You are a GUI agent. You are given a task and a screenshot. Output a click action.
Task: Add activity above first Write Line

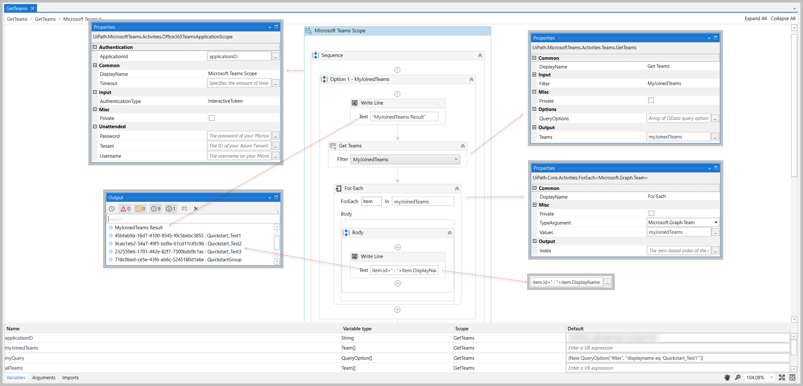tap(397, 94)
